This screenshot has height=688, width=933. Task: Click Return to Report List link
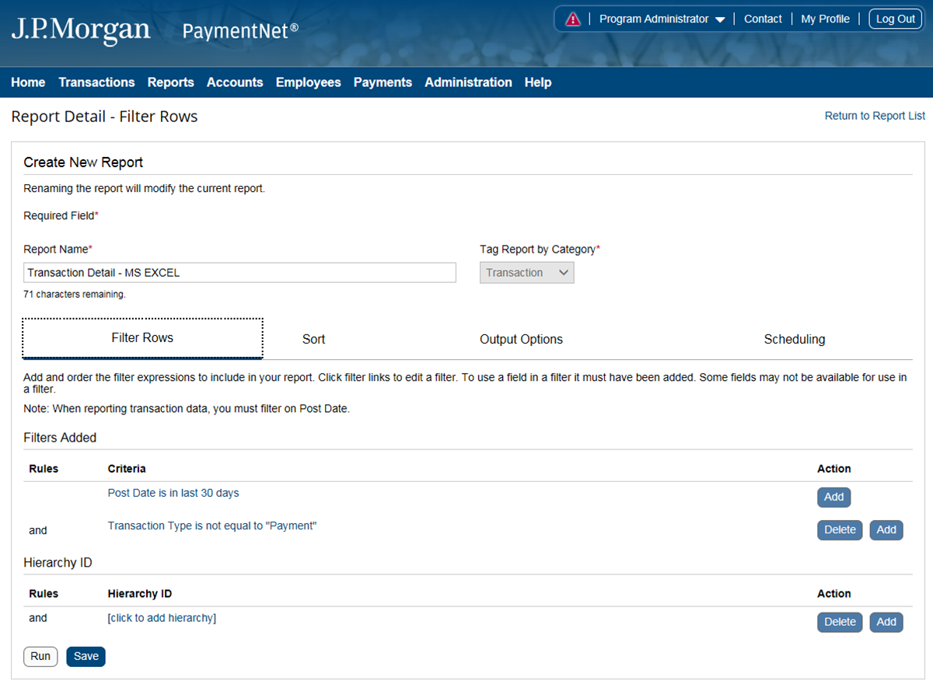click(x=875, y=116)
